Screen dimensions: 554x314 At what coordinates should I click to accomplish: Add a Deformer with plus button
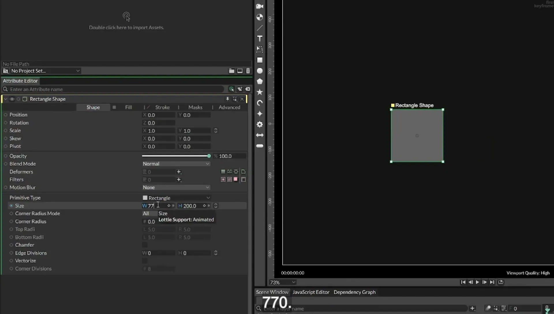[x=179, y=172]
